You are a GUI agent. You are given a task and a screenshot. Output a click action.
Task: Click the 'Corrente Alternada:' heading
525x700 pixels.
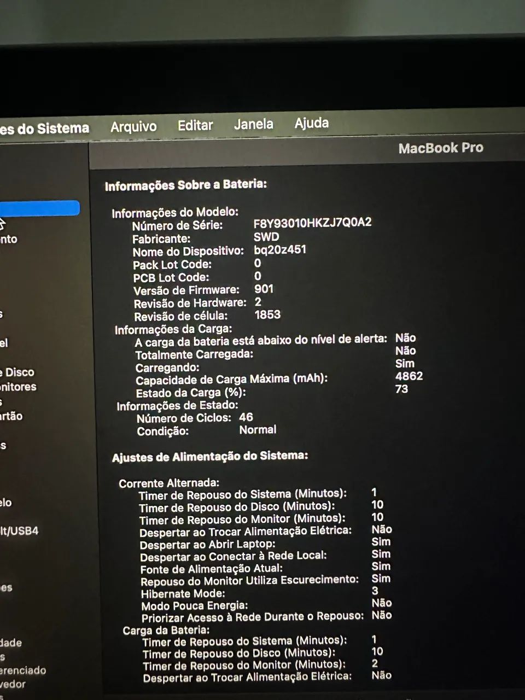(169, 483)
